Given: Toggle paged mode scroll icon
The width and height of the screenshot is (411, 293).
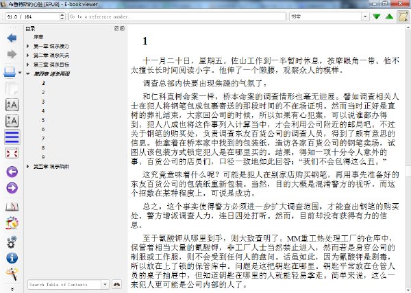Looking at the screenshot, I should click(x=403, y=16).
